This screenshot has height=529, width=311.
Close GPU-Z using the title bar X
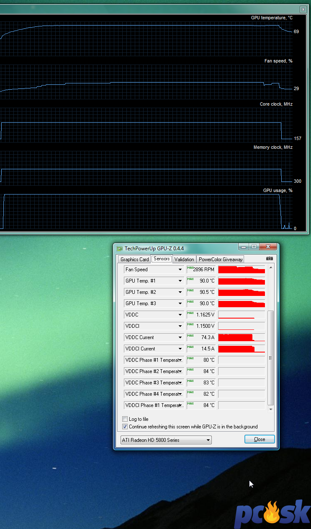(x=267, y=246)
